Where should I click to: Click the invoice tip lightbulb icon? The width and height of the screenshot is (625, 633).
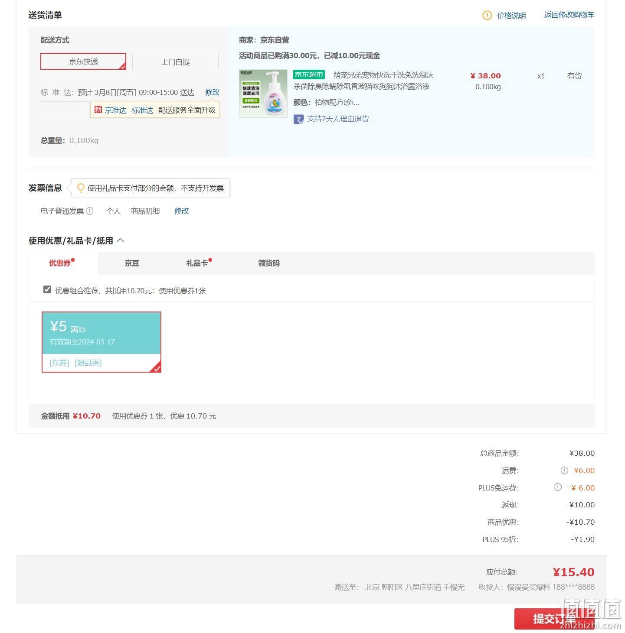point(81,188)
